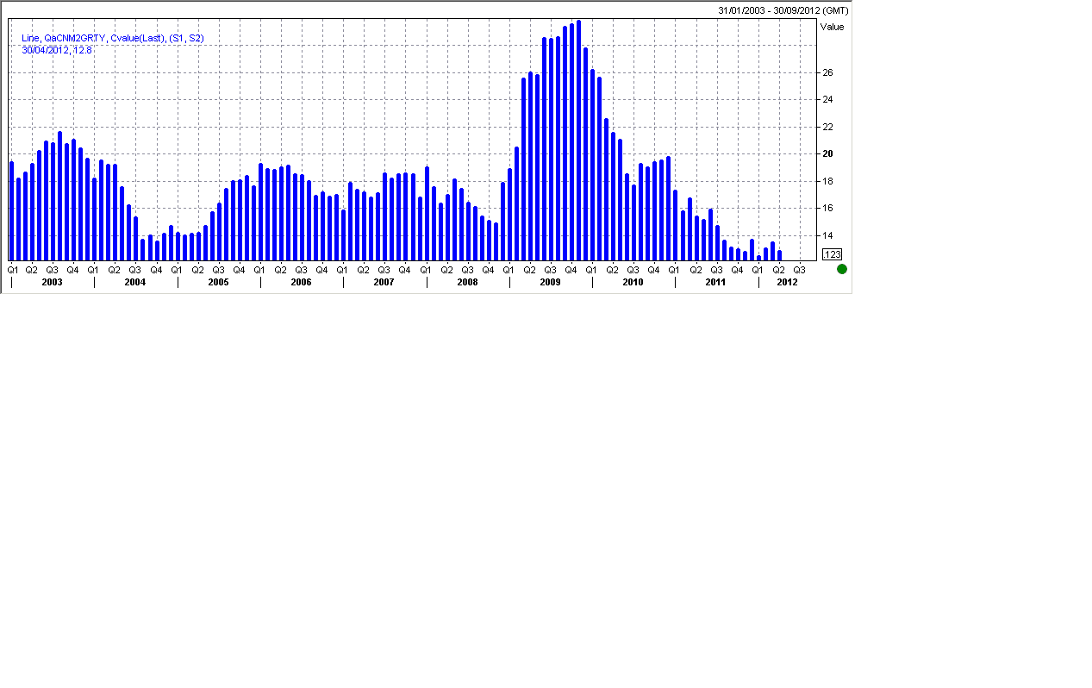Click the green circle status indicator
Image resolution: width=1092 pixels, height=688 pixels.
click(x=842, y=269)
